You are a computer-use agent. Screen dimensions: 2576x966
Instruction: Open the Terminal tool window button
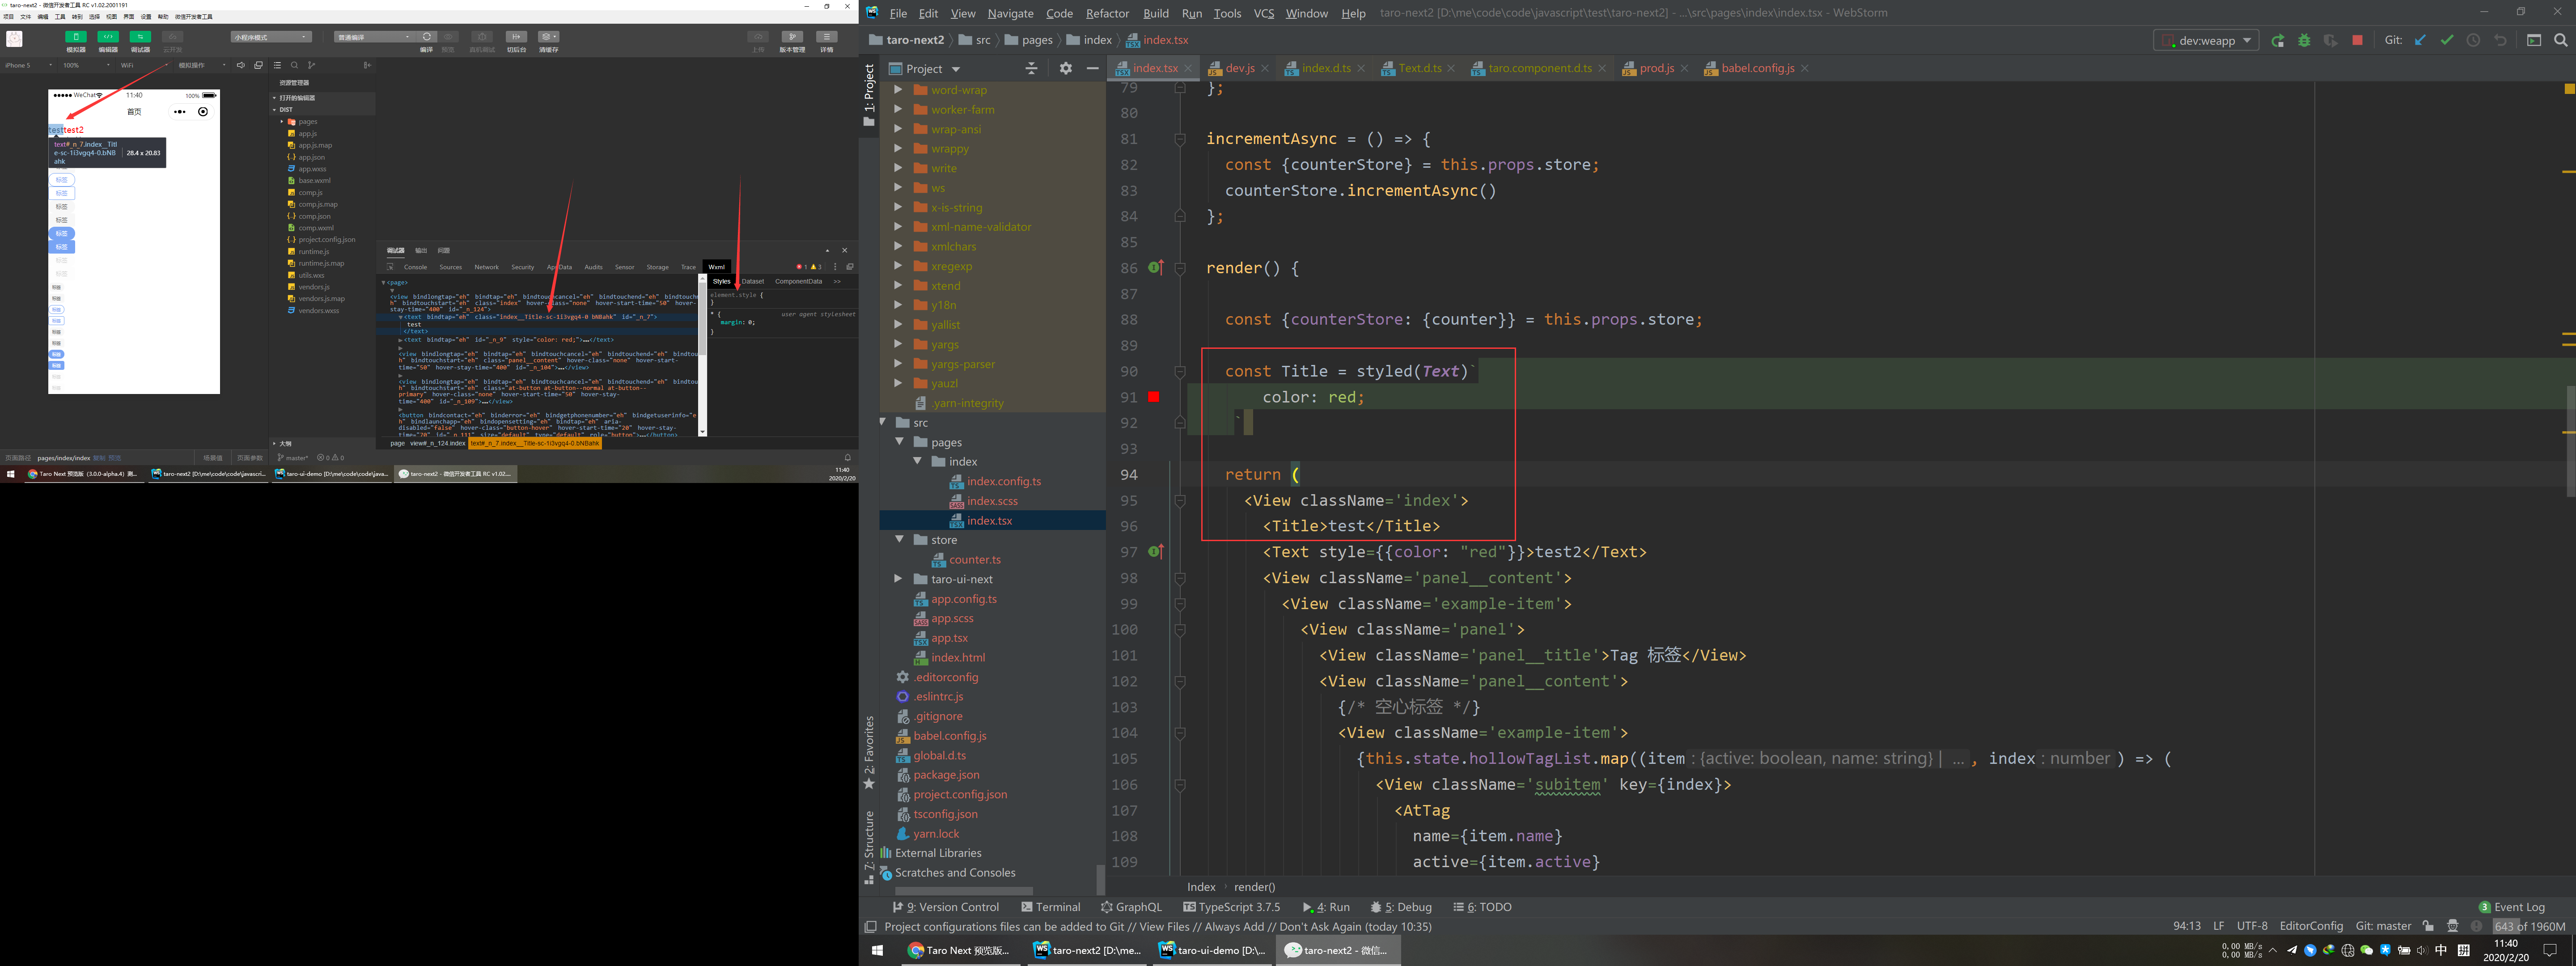[x=1050, y=907]
